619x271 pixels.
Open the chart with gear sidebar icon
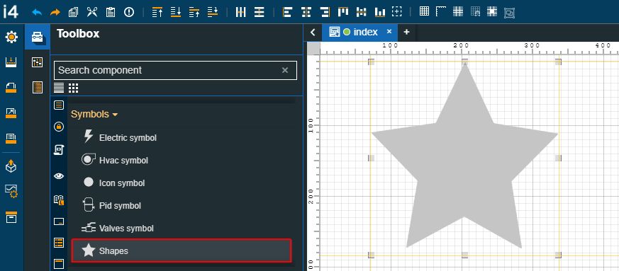tap(11, 192)
